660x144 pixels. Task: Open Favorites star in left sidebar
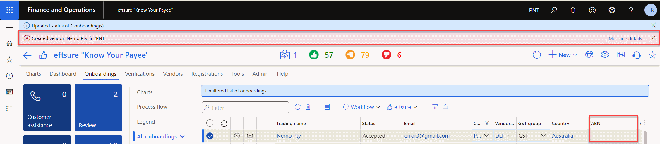[9, 59]
